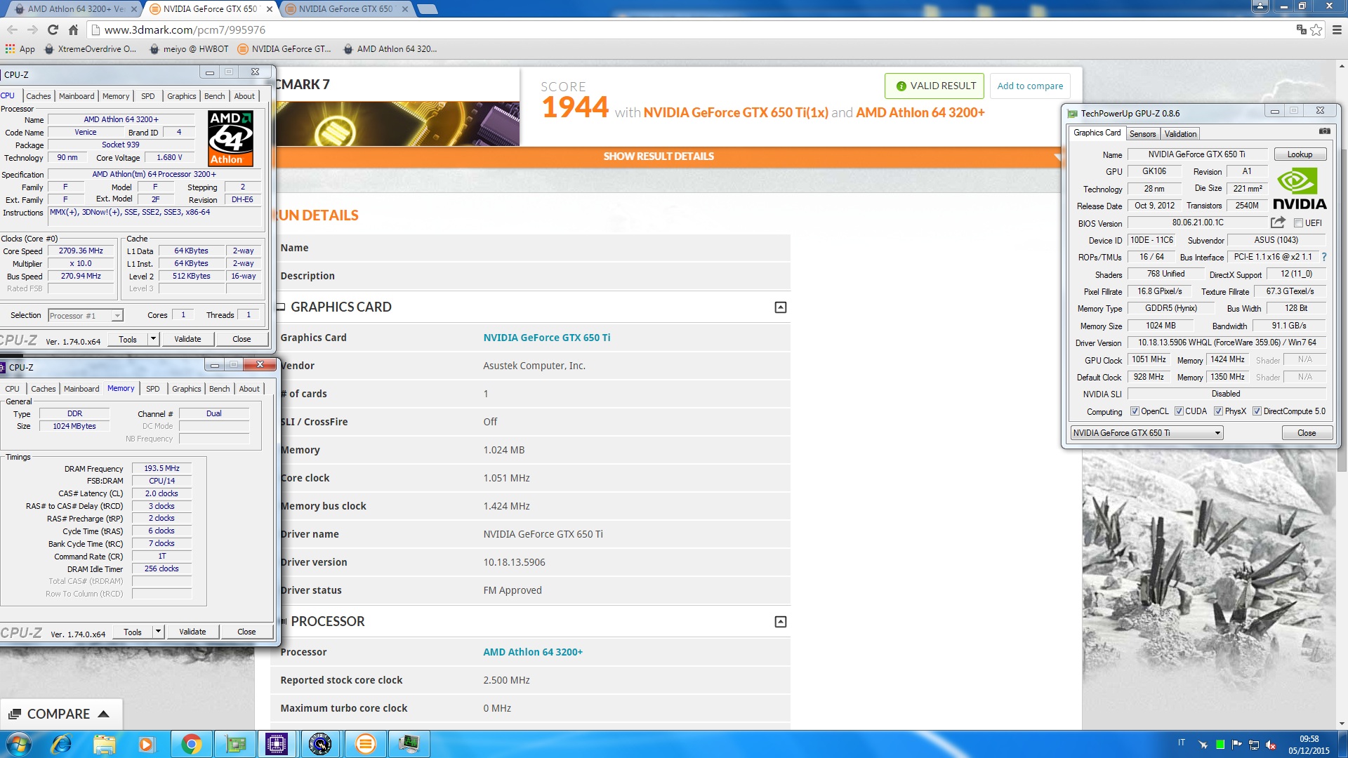Viewport: 1348px width, 758px height.
Task: Reload the 3dmark page
Action: (53, 29)
